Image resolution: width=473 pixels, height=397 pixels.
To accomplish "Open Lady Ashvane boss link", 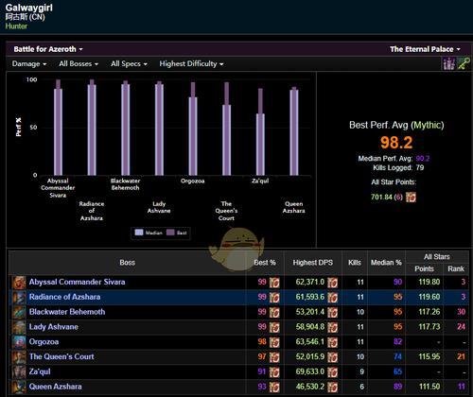I will click(x=54, y=327).
